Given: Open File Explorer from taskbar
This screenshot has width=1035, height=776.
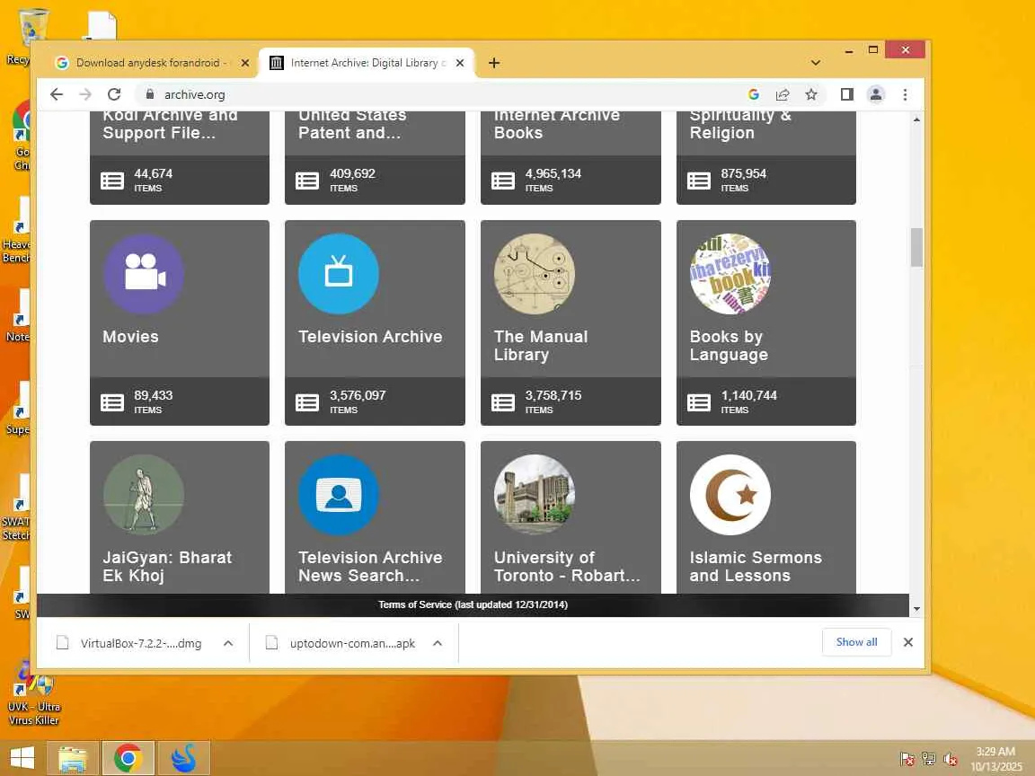Looking at the screenshot, I should (73, 757).
